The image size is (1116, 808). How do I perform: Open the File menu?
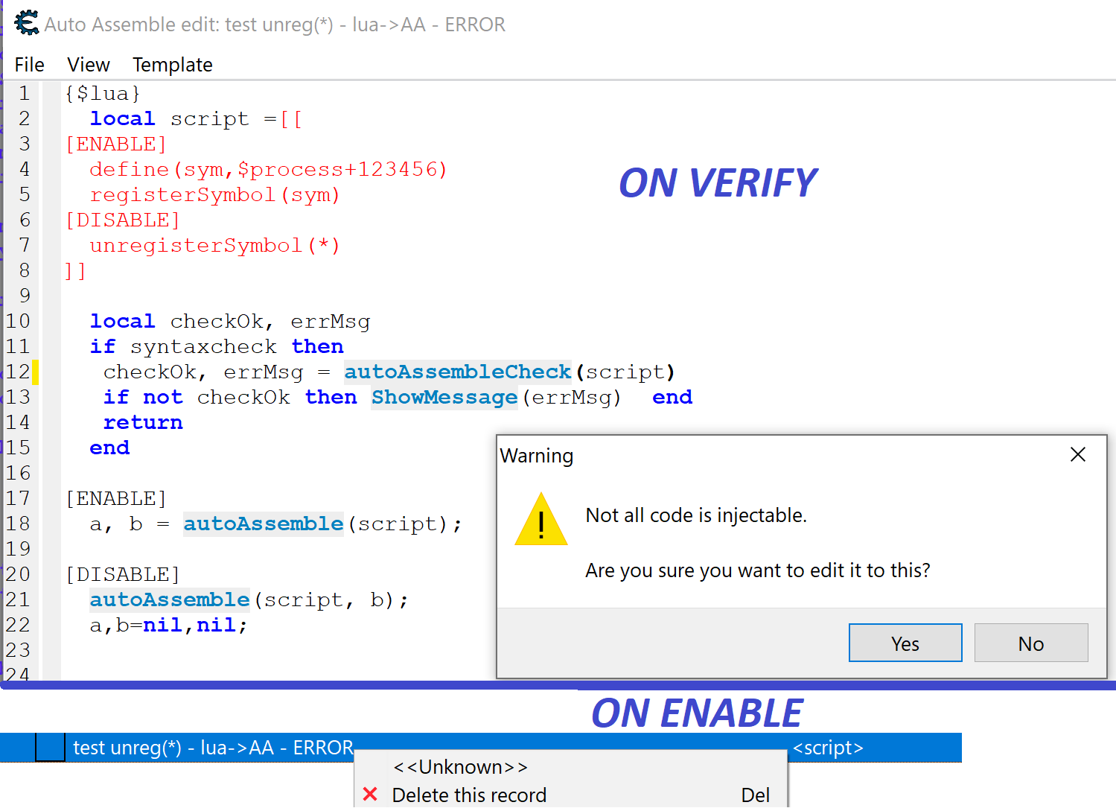(29, 65)
